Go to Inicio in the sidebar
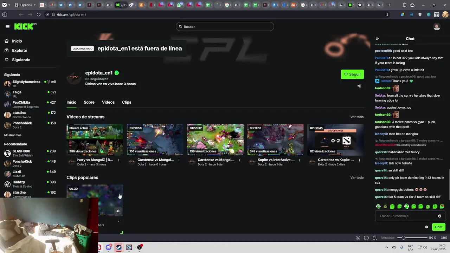This screenshot has height=253, width=450. click(17, 41)
